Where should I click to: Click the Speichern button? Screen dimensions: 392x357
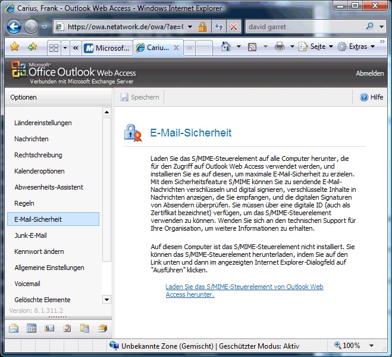(x=140, y=97)
